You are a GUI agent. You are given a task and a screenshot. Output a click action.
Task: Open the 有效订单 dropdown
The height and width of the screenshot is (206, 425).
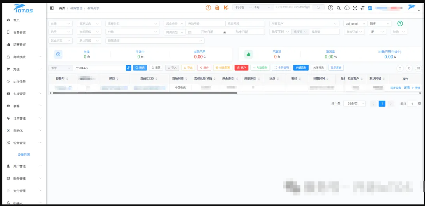coord(354,32)
